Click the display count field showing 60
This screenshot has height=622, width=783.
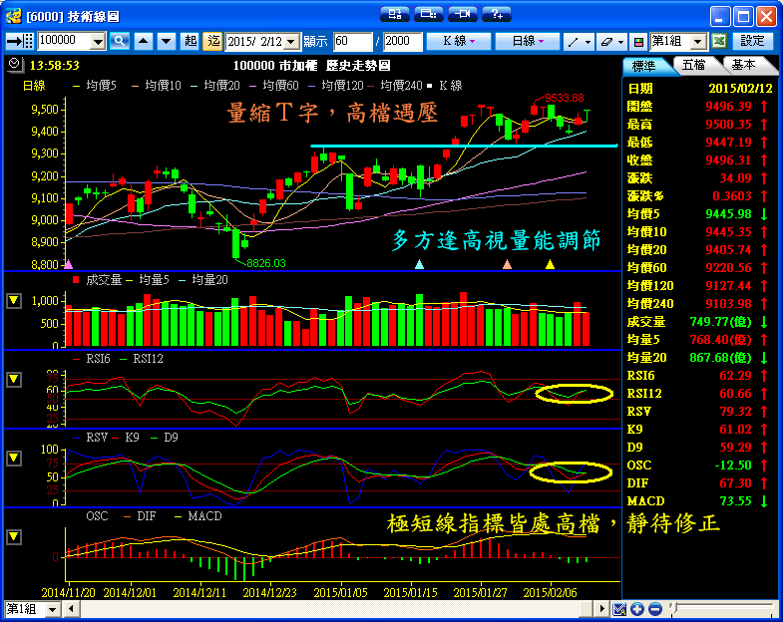point(352,41)
